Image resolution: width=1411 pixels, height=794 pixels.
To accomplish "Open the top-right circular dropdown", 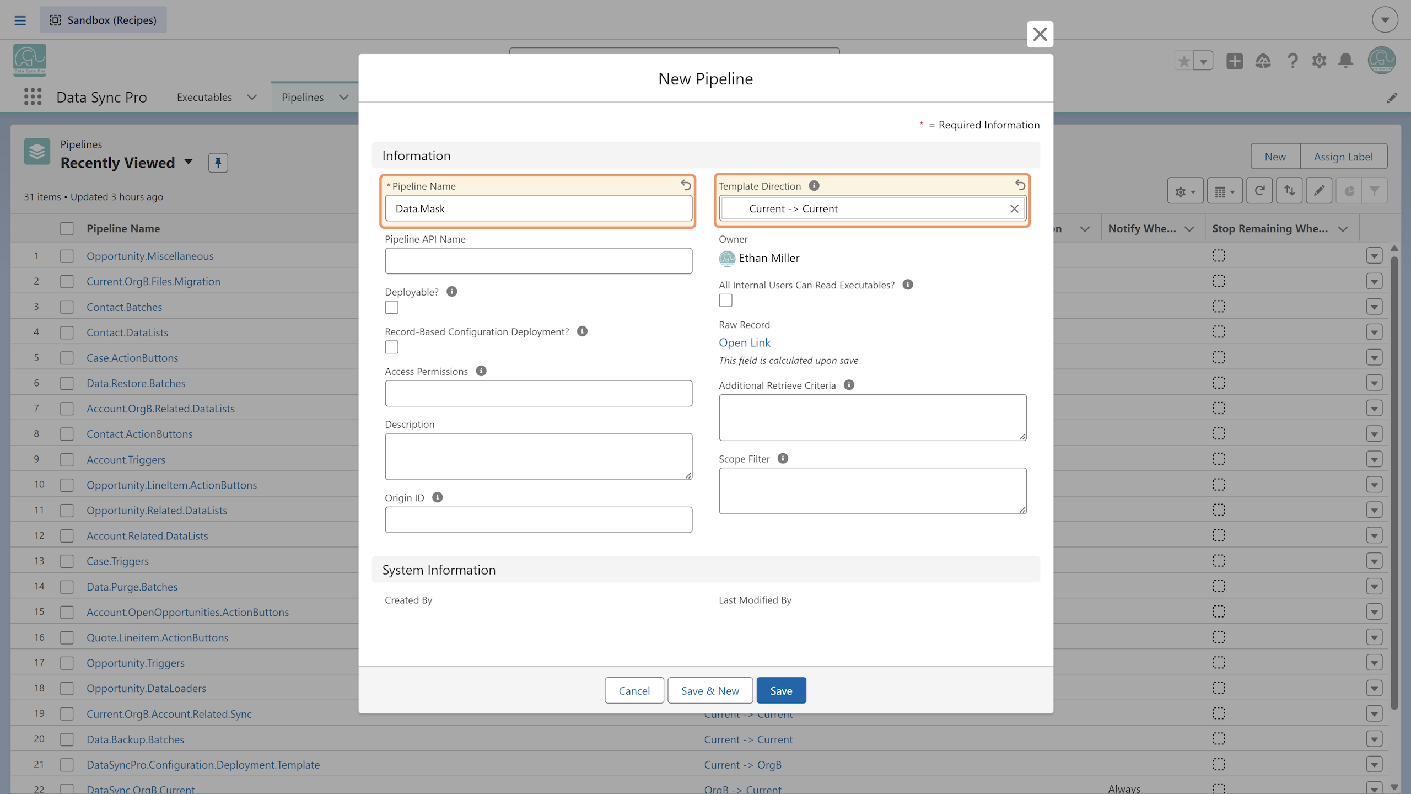I will click(1385, 20).
